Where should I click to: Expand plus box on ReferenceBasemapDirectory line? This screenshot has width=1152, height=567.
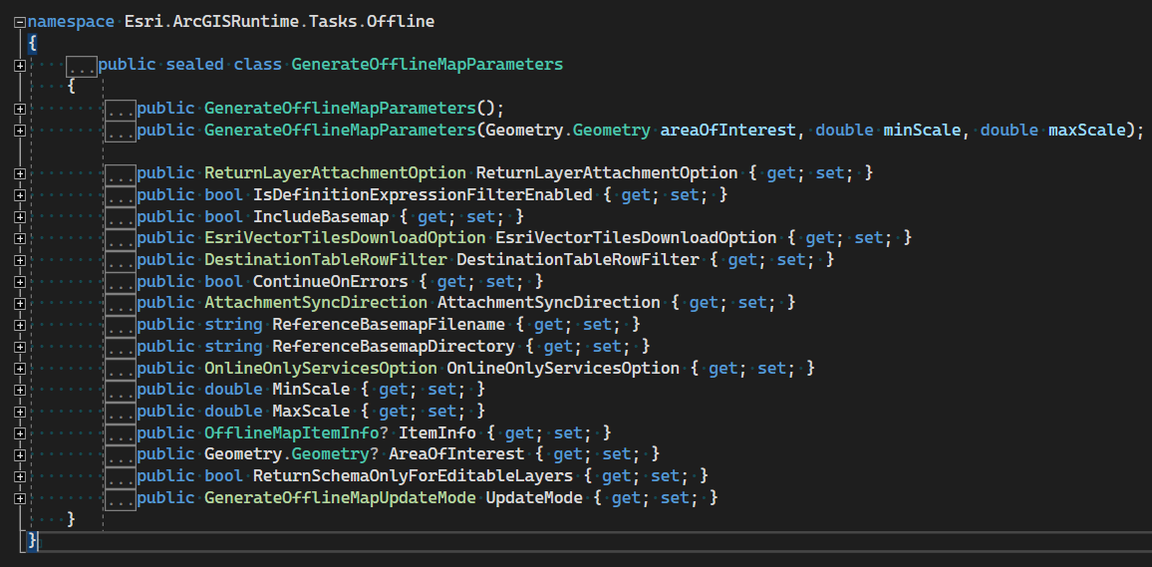20,347
